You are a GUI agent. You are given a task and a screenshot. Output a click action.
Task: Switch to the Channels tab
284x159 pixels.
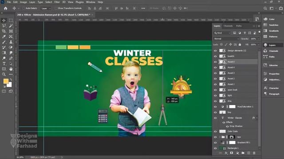coord(228,26)
